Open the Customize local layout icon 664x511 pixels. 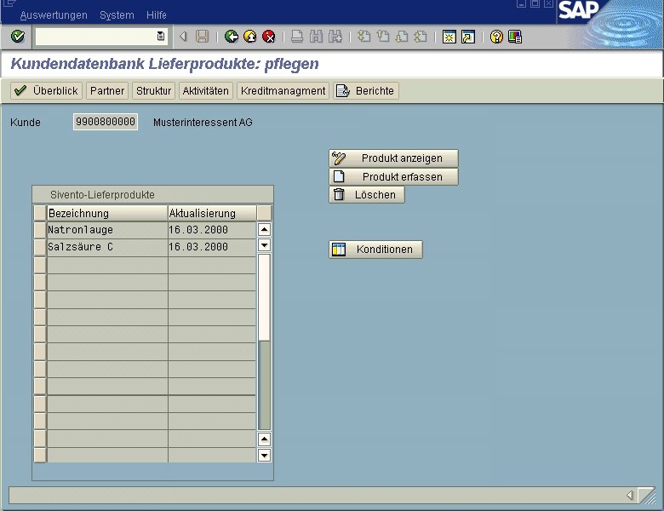pyautogui.click(x=515, y=37)
